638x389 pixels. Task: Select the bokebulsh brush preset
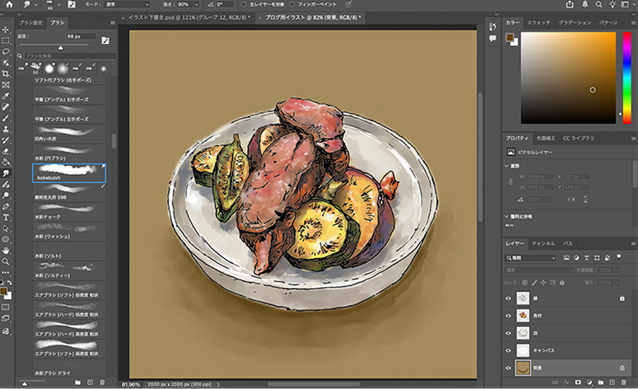(x=69, y=173)
